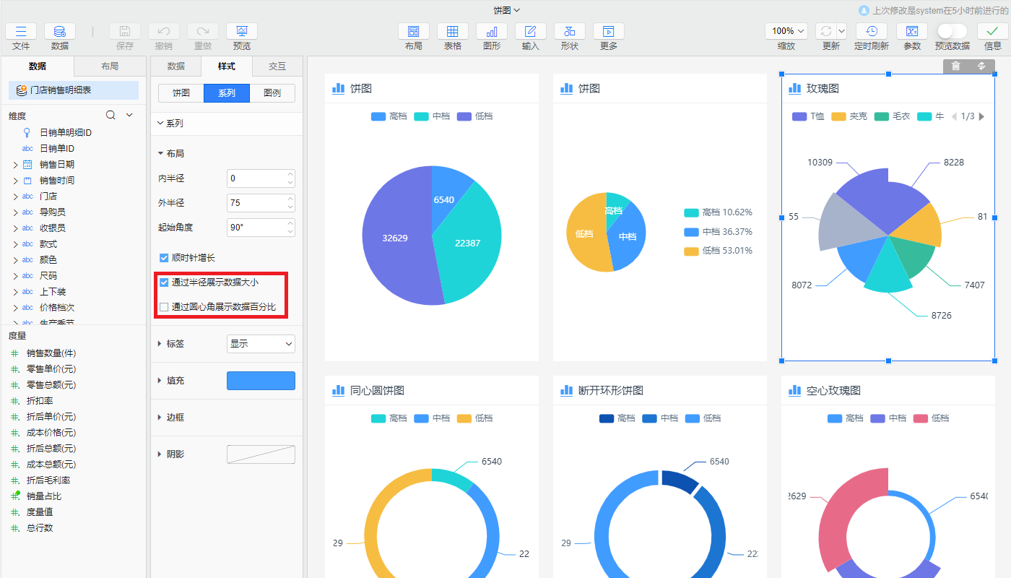Select the 系列 style sub-tab

click(227, 93)
